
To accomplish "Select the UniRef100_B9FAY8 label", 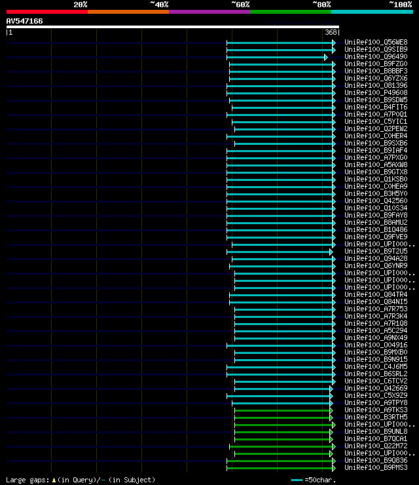I will point(376,215).
